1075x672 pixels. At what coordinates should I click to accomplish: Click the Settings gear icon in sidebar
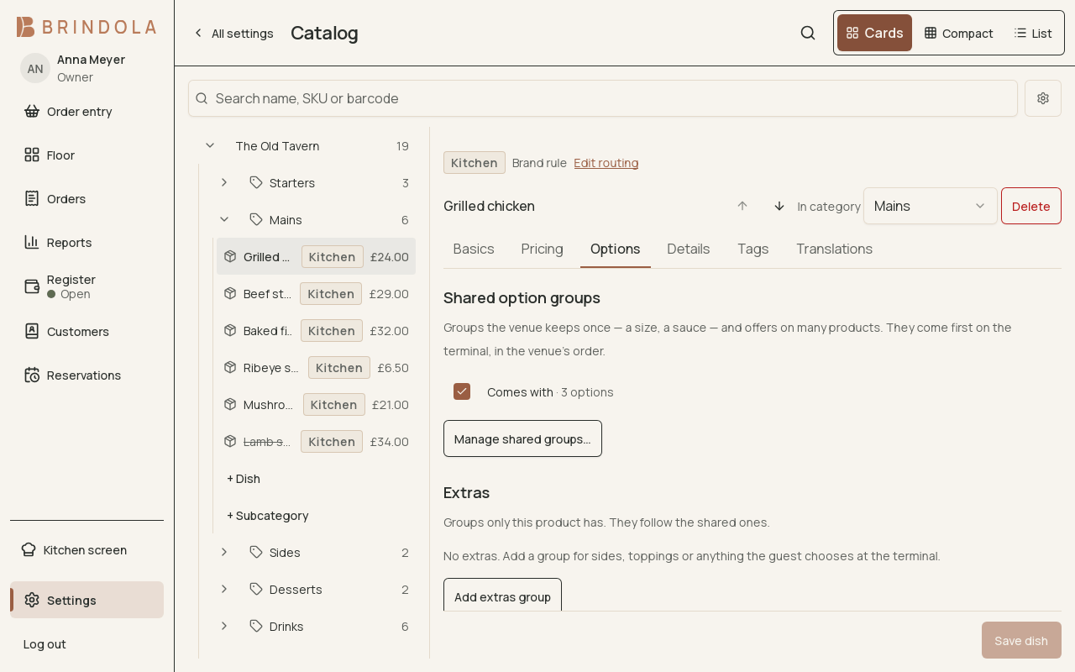coord(32,600)
